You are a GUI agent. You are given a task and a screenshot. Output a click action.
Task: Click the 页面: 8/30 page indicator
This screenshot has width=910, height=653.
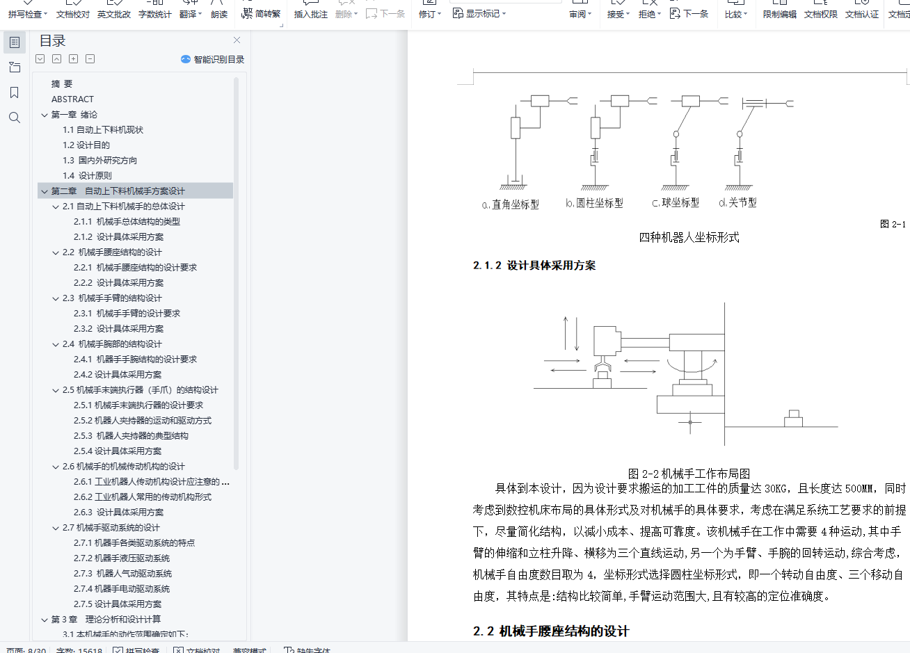26,651
